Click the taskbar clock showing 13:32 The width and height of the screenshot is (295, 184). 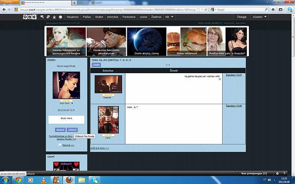click(x=284, y=180)
